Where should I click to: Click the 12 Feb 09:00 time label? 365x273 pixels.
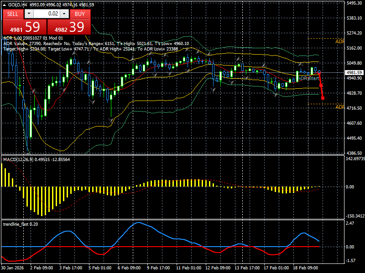pyautogui.click(x=218, y=268)
